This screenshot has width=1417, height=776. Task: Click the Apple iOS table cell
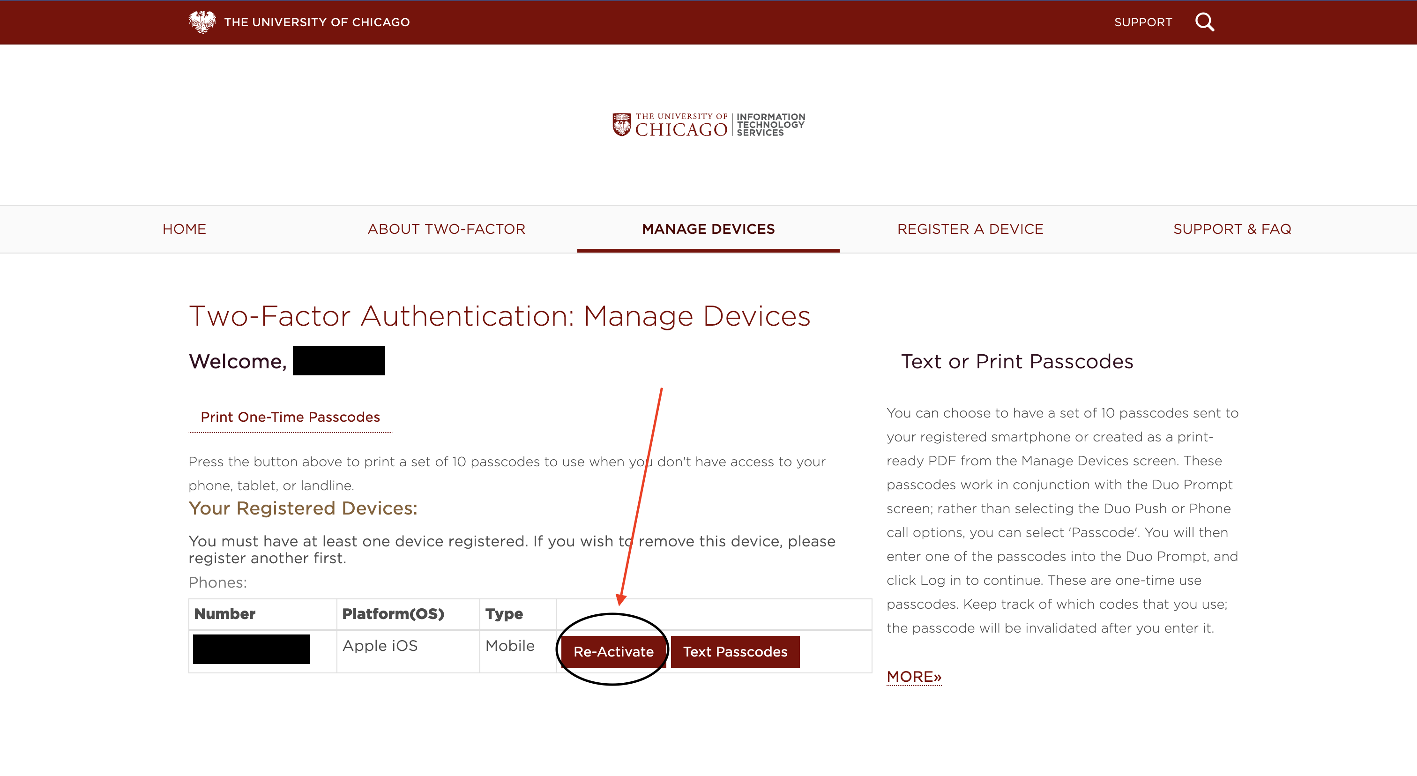point(380,646)
